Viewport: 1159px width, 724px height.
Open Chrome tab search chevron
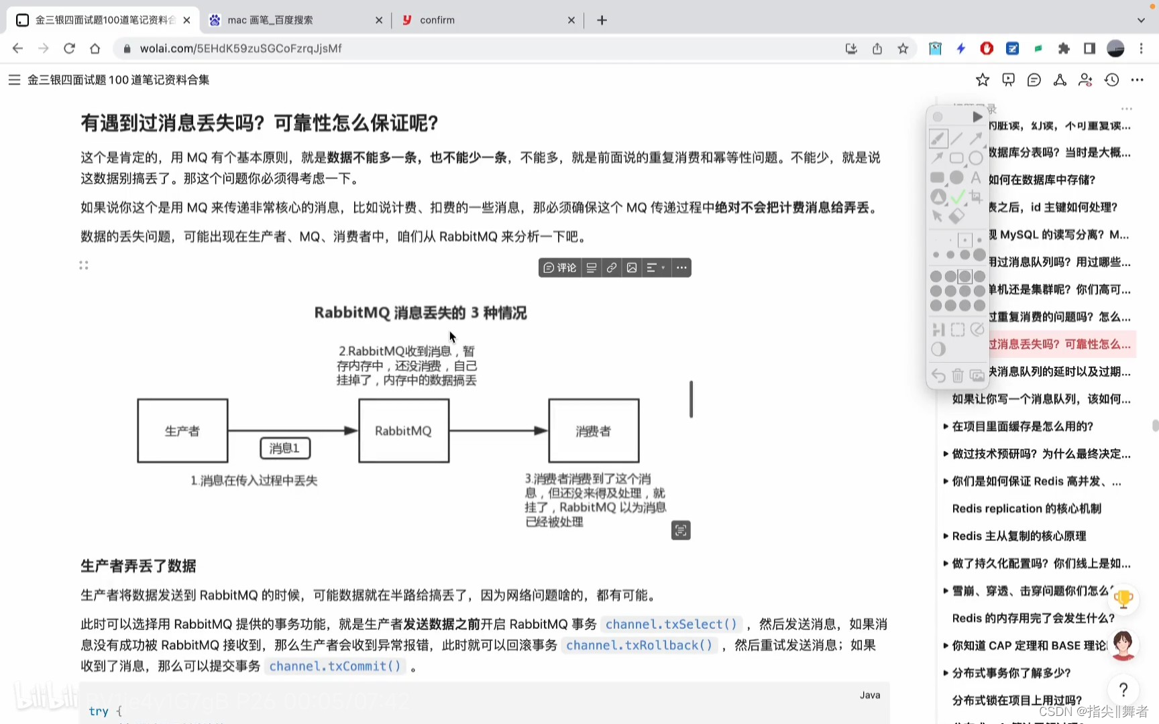tap(1141, 20)
